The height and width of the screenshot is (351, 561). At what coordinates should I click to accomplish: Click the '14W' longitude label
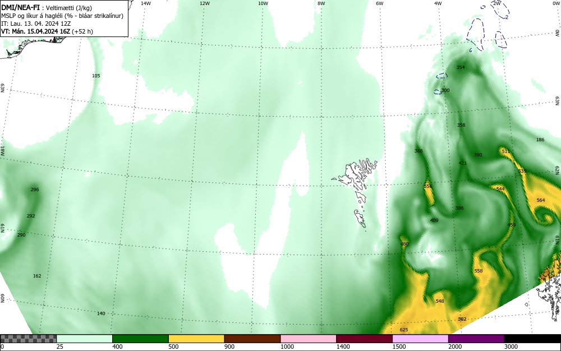click(146, 3)
